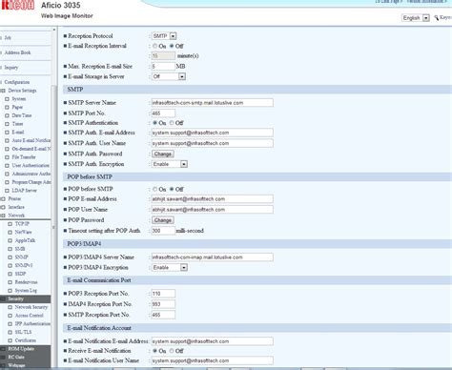Click E-mail Notification User Name field
Viewport: 452px width, 370px height.
point(212,360)
